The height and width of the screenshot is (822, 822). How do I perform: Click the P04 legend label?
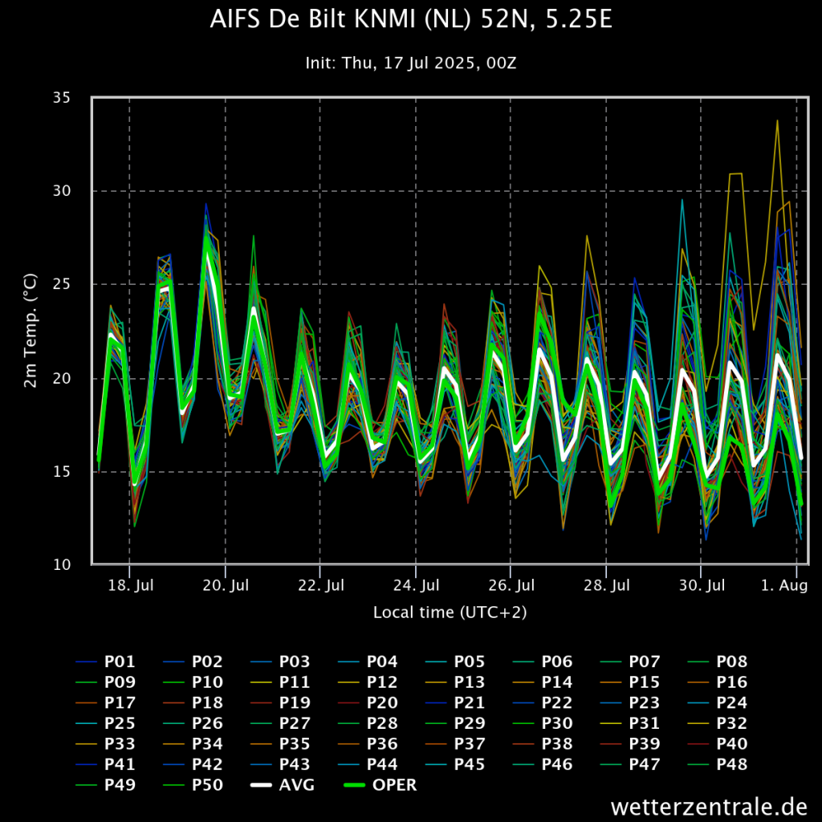382,661
